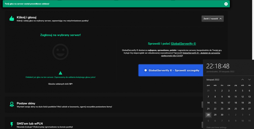Click GlobalServerify © - Sprawdź szczegóły button
254x129 pixels.
pos(171,70)
